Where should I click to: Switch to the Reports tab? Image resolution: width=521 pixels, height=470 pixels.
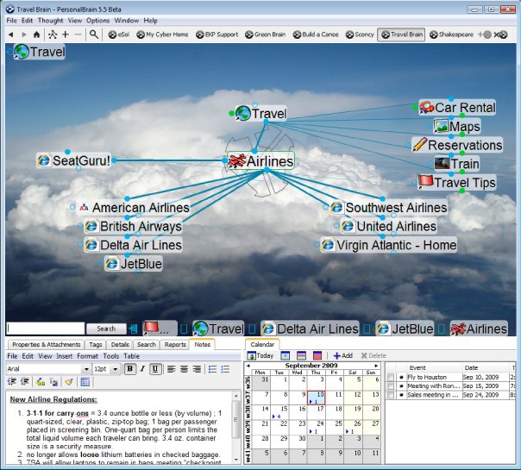175,344
